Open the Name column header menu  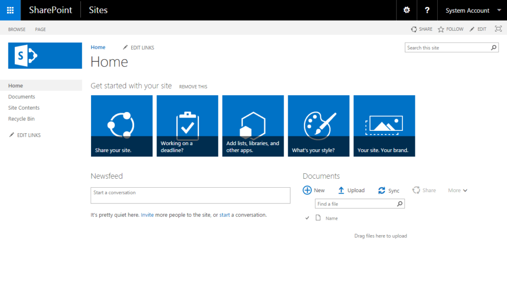[331, 218]
